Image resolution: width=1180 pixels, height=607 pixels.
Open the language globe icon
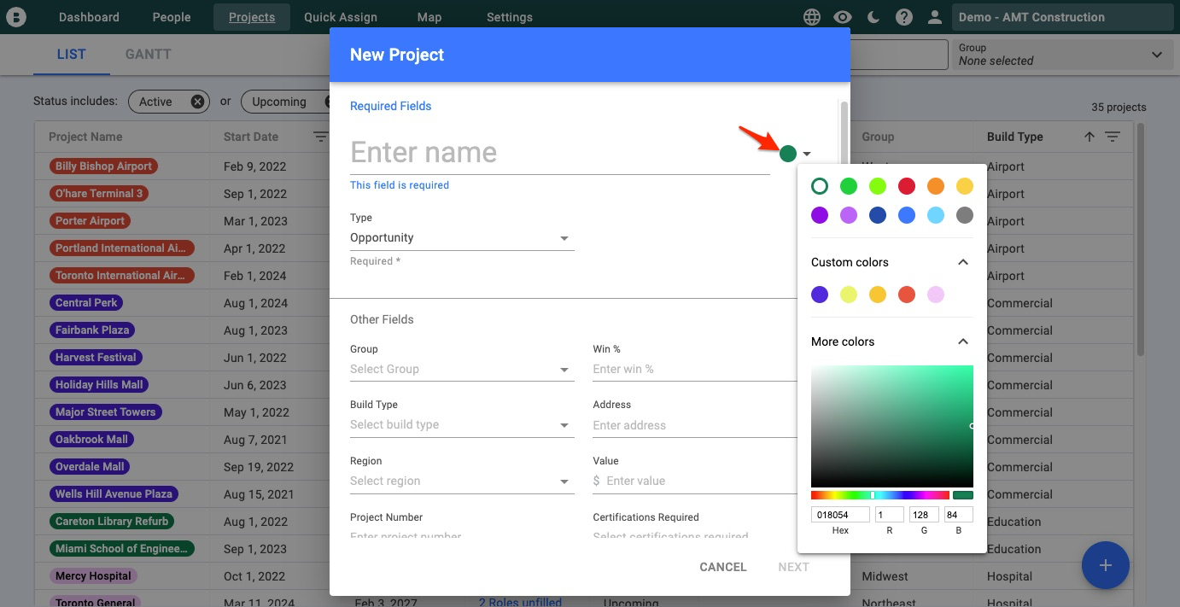pyautogui.click(x=812, y=17)
